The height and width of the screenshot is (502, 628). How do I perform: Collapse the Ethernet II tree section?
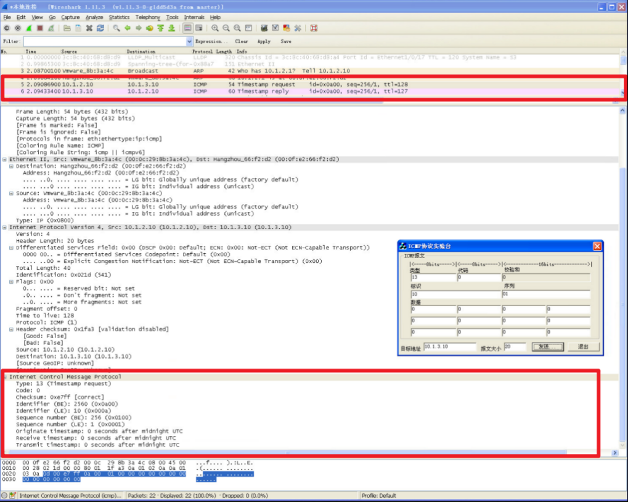point(4,160)
